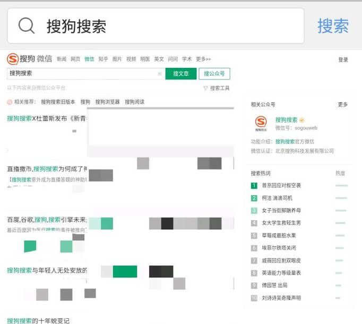This screenshot has width=362, height=324.
Task: Click hot search 女子当街脚踹养母
Action: (281, 211)
